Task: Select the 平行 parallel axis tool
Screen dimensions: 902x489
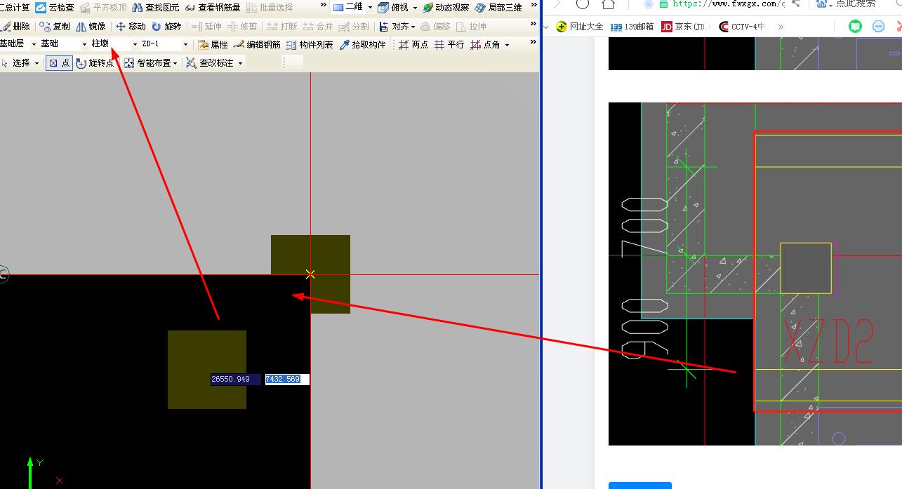Action: click(x=449, y=45)
